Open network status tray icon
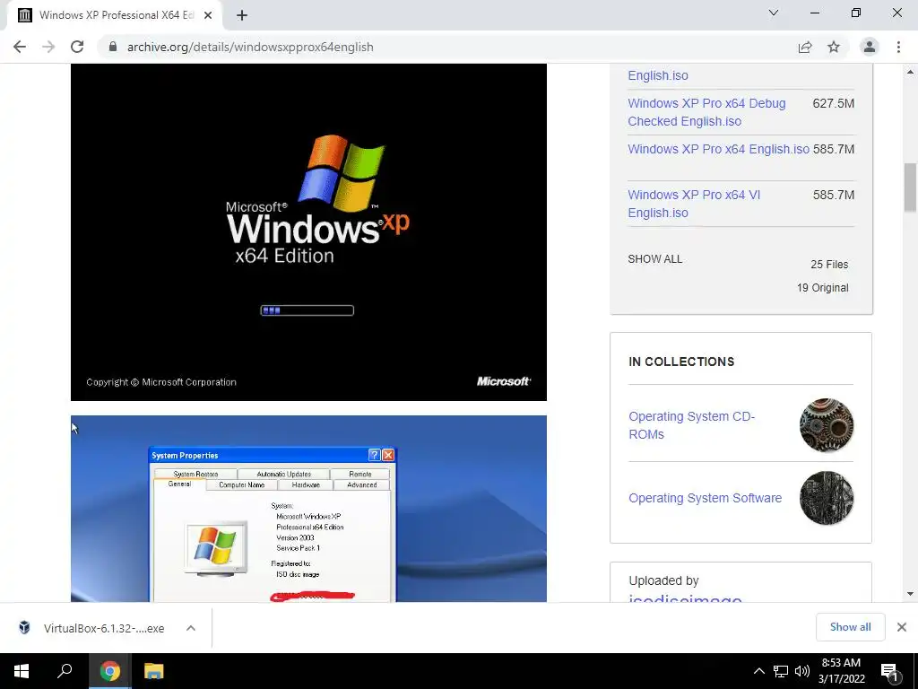This screenshot has height=689, width=918. pos(781,671)
